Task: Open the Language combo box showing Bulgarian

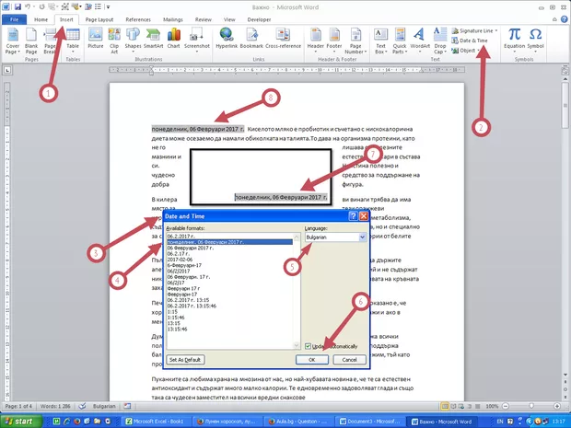Action: click(x=335, y=237)
